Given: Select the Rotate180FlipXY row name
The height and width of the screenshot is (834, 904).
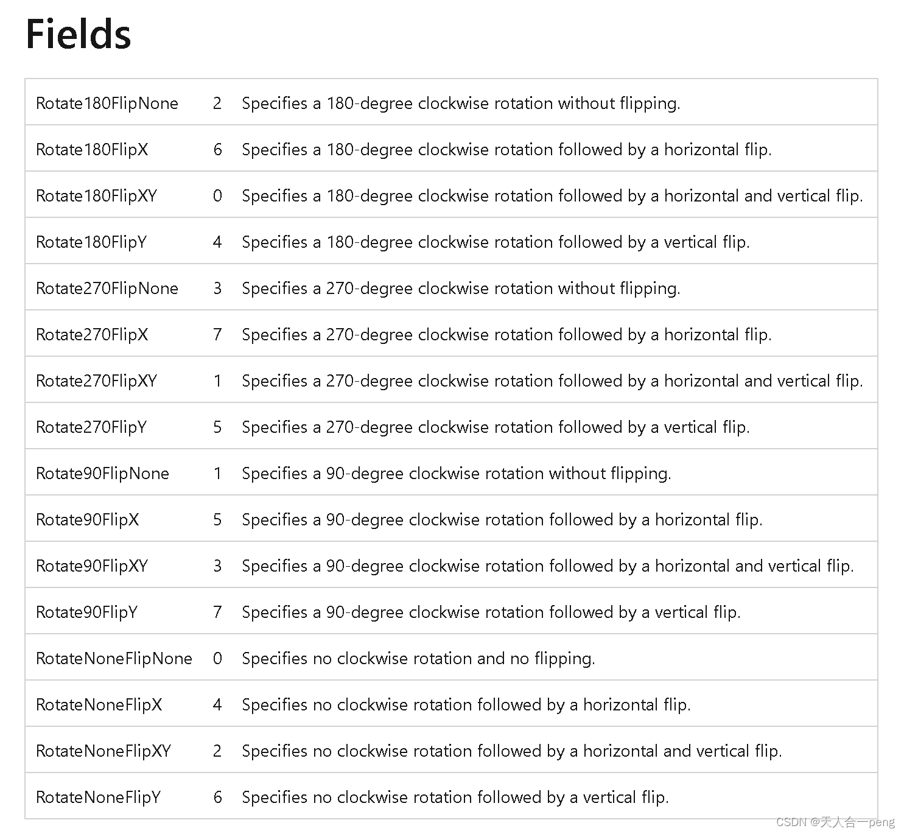Looking at the screenshot, I should [97, 195].
